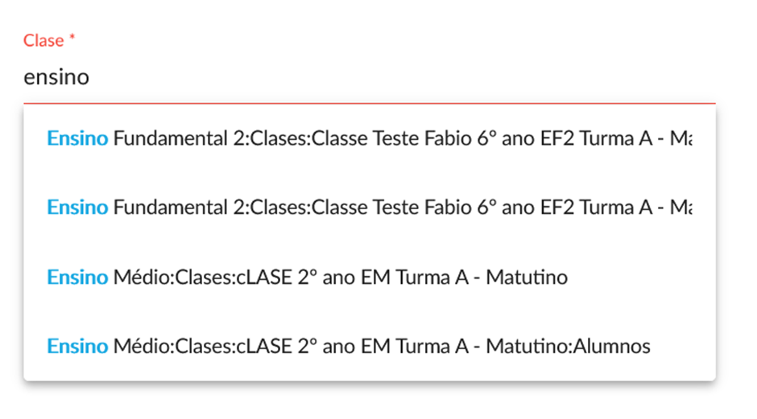Place cursor in the typed "ensino" text
Screen dimensions: 757x419
(x=56, y=78)
